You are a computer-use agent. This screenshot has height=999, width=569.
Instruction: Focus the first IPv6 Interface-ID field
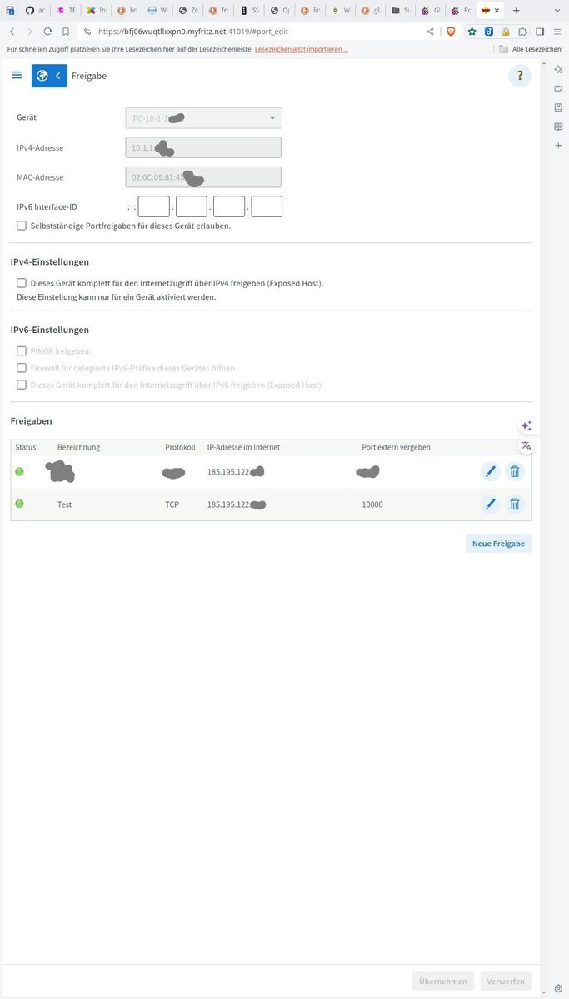[x=154, y=206]
